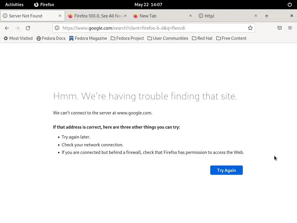Open the Firefox app menu in top bar
Viewport: 297px width, 223px height.
tap(44, 5)
